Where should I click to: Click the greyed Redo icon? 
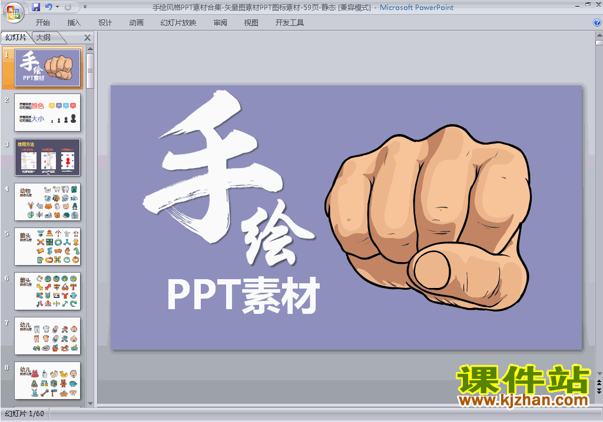[x=68, y=7]
